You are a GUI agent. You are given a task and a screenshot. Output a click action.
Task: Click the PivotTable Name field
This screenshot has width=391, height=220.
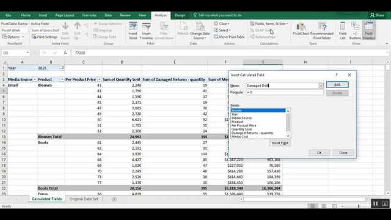[x=15, y=30]
